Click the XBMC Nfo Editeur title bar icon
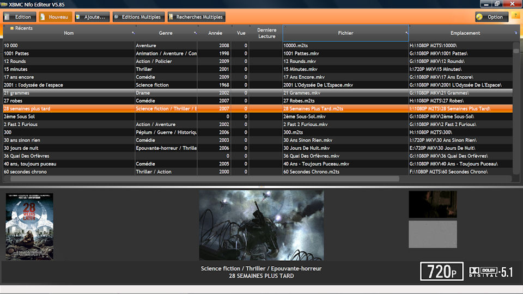 (x=4, y=4)
